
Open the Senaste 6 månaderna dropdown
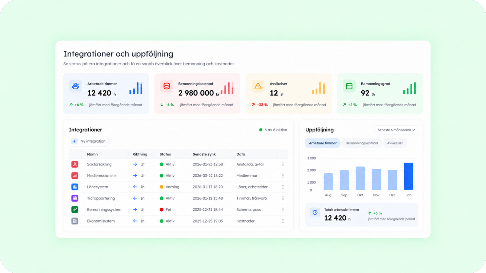tap(396, 130)
